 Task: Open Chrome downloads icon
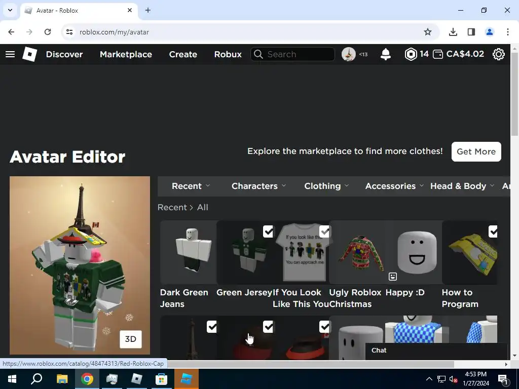pos(453,32)
